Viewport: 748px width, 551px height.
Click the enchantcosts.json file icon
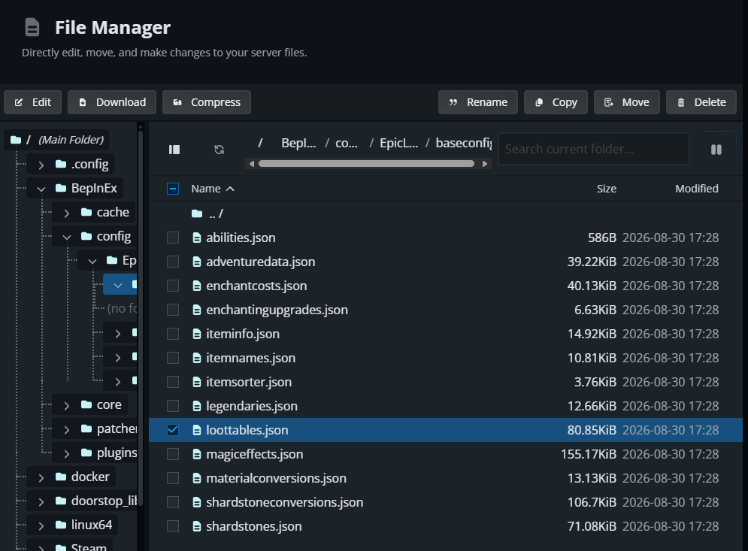click(x=196, y=286)
